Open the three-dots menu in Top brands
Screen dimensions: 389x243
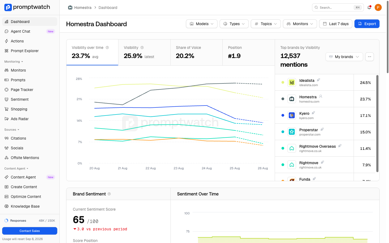click(x=370, y=57)
